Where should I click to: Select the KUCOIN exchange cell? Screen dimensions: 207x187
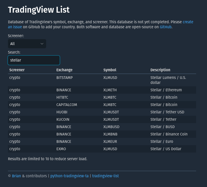pyautogui.click(x=63, y=120)
